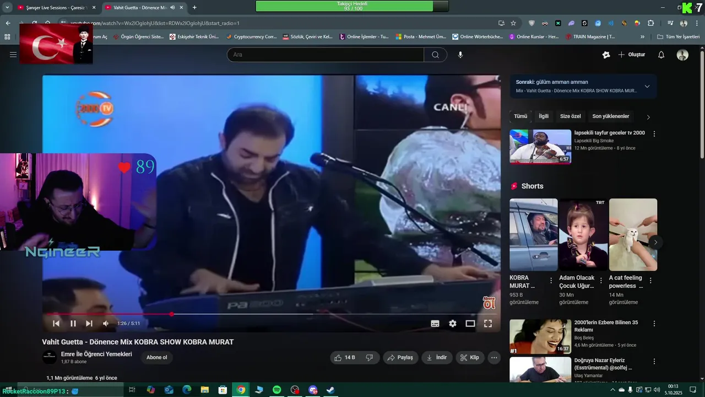The image size is (705, 397).
Task: Select the Size özel filter chip
Action: click(571, 116)
